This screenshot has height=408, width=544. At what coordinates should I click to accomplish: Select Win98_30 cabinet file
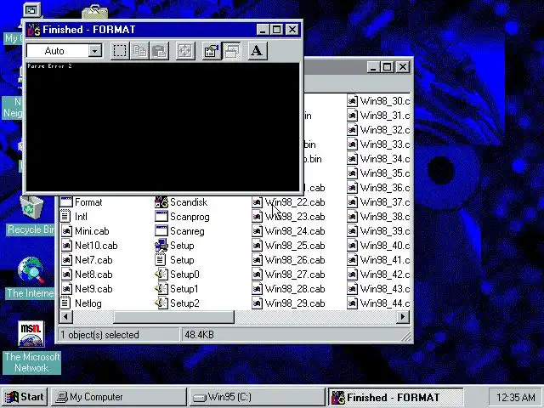(378, 101)
